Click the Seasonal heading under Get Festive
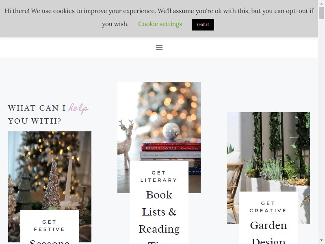The height and width of the screenshot is (244, 325). [50, 242]
